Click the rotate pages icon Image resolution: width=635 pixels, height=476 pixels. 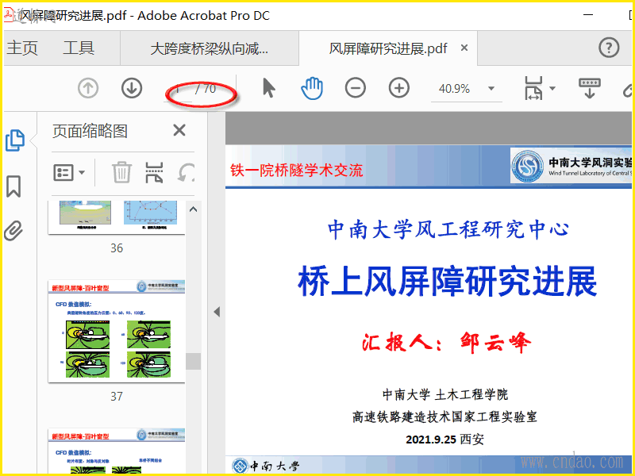tap(186, 172)
